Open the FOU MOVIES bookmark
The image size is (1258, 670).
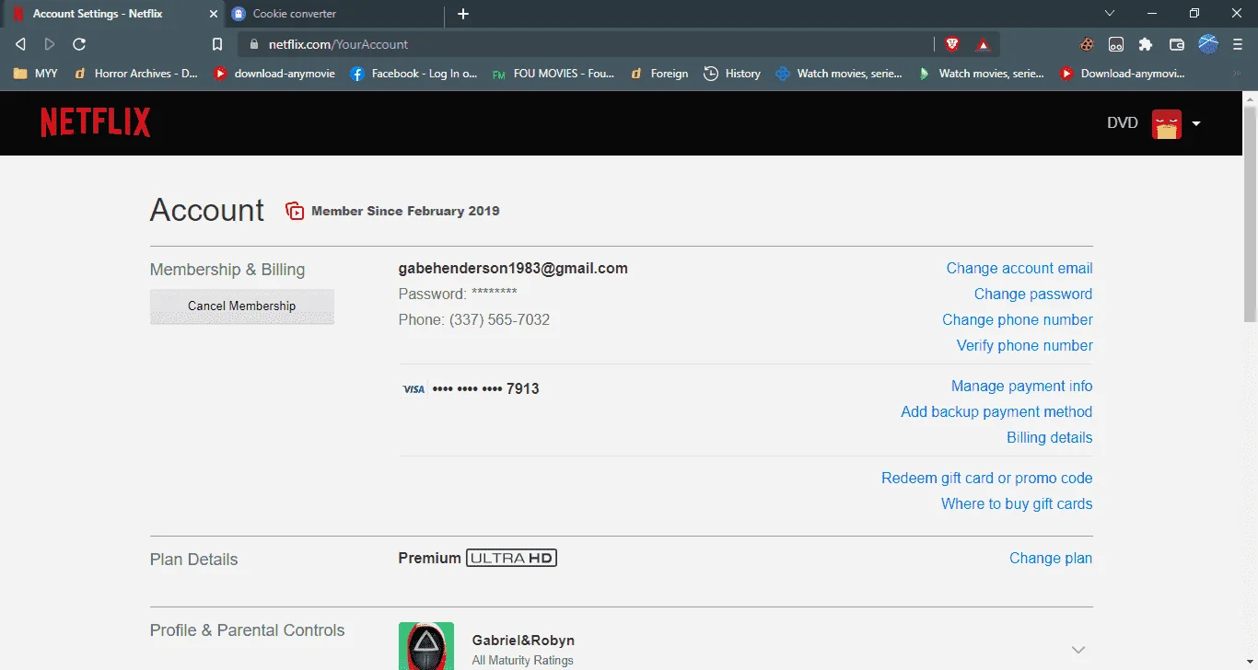(x=553, y=74)
